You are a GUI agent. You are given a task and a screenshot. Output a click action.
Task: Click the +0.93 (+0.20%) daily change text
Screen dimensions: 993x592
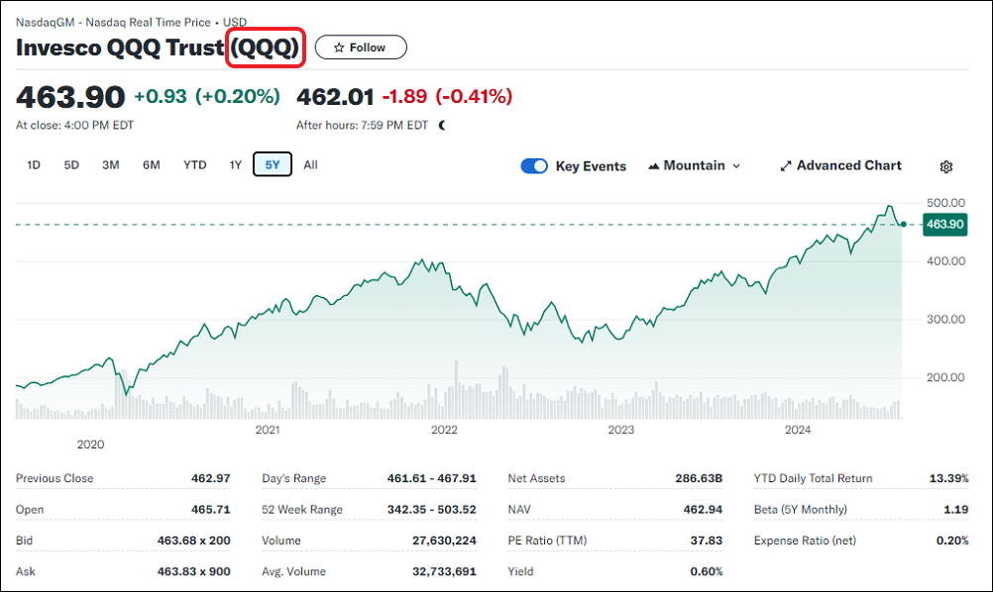[x=207, y=96]
